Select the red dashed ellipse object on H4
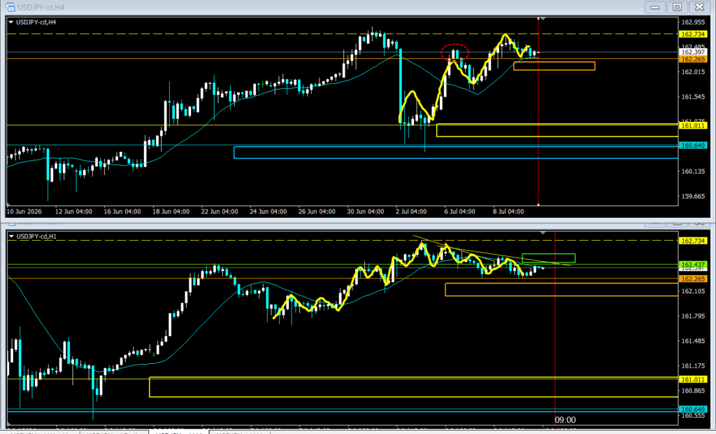Image resolution: width=716 pixels, height=434 pixels. [454, 52]
